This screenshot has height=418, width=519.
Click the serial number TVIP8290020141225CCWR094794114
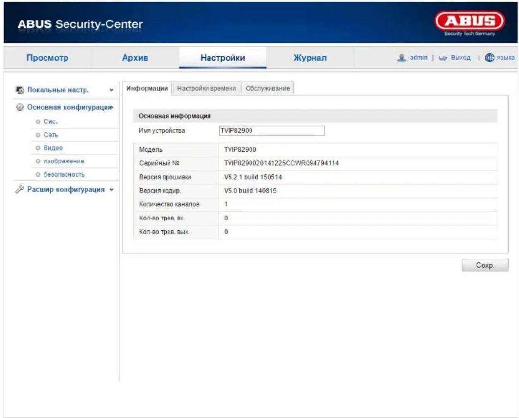pyautogui.click(x=281, y=163)
